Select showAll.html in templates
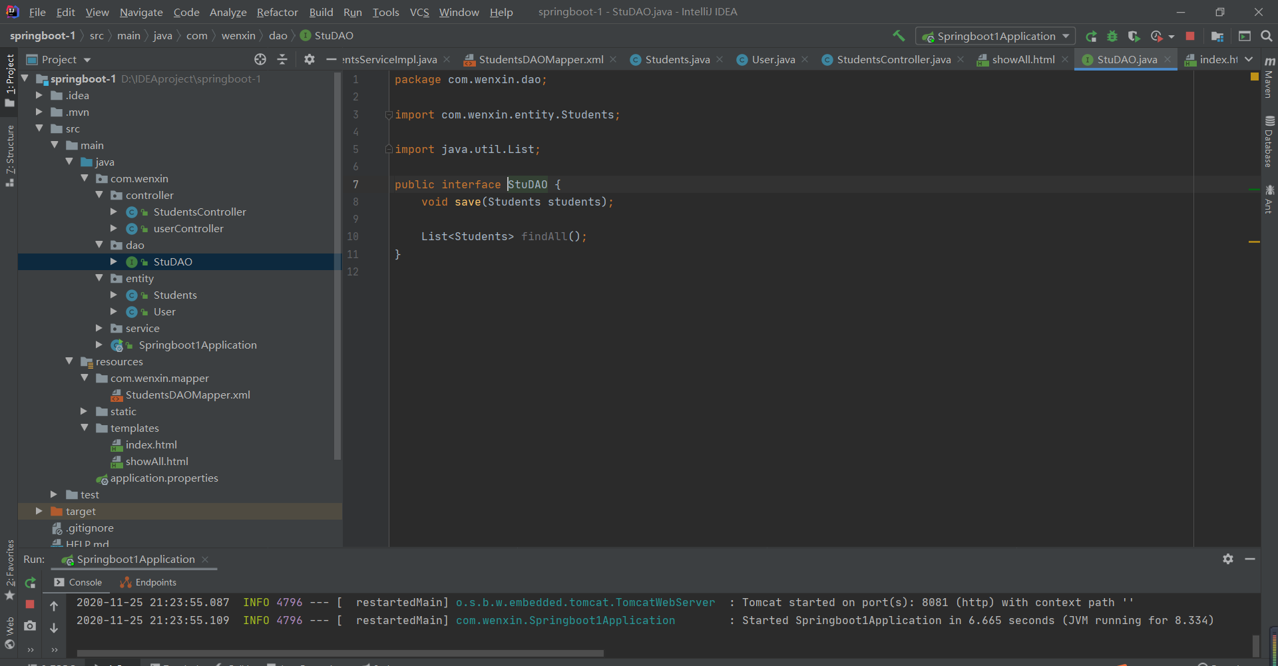This screenshot has height=666, width=1278. 156,461
